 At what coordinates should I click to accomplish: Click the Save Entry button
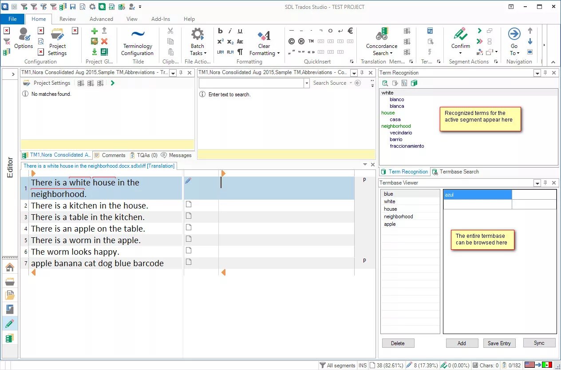pyautogui.click(x=499, y=343)
